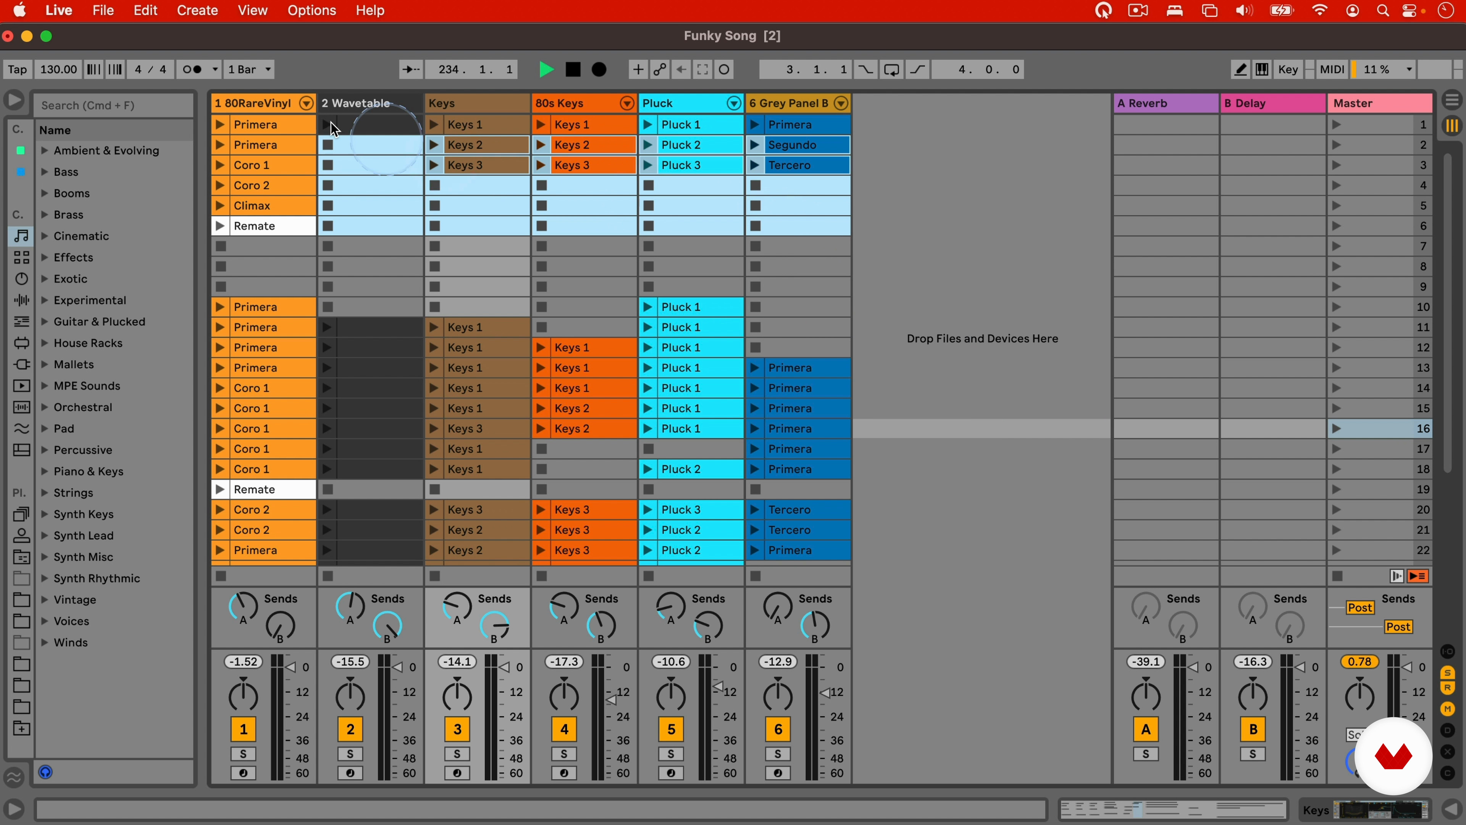Image resolution: width=1466 pixels, height=825 pixels.
Task: Click the Arrangement Record button
Action: click(599, 70)
